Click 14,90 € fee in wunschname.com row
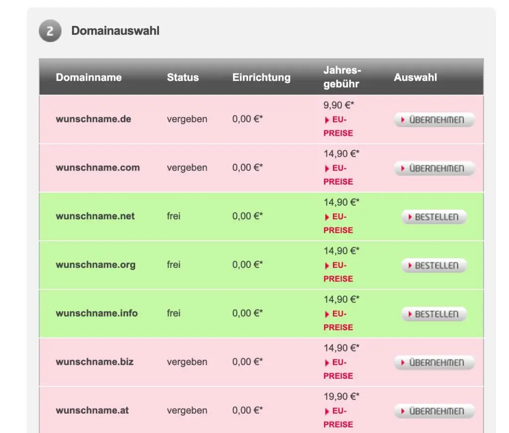509x433 pixels. coord(341,154)
